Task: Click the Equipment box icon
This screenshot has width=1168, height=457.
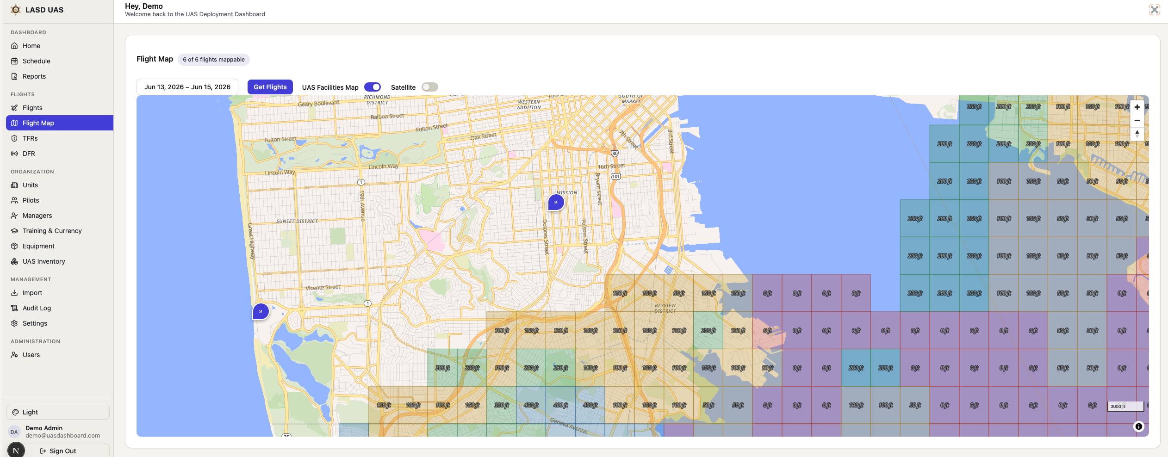Action: pyautogui.click(x=14, y=246)
